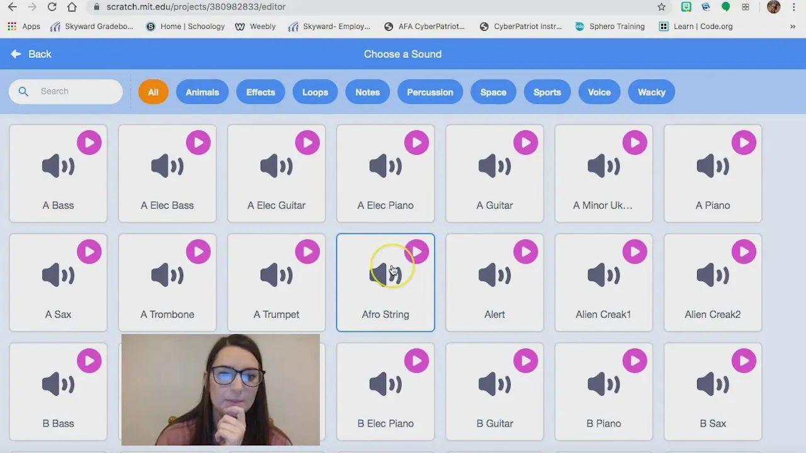Screen dimensions: 806x453
Task: Play preview of A Elec Guitar sound
Action: click(x=307, y=143)
